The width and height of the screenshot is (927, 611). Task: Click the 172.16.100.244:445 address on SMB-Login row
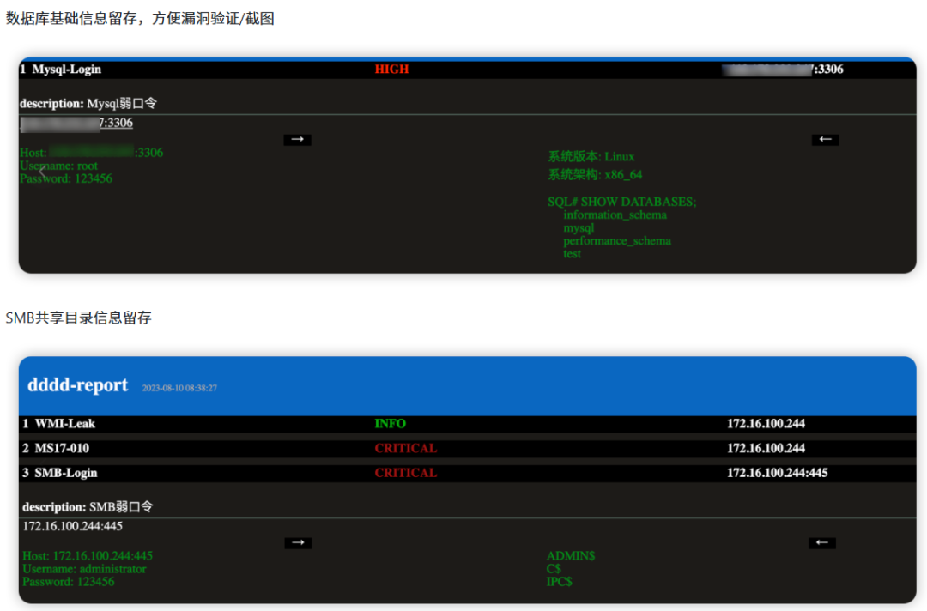777,472
